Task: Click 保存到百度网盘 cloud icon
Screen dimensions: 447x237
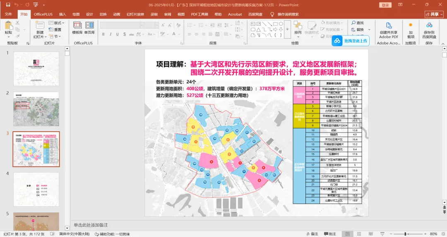Action: coord(429,25)
